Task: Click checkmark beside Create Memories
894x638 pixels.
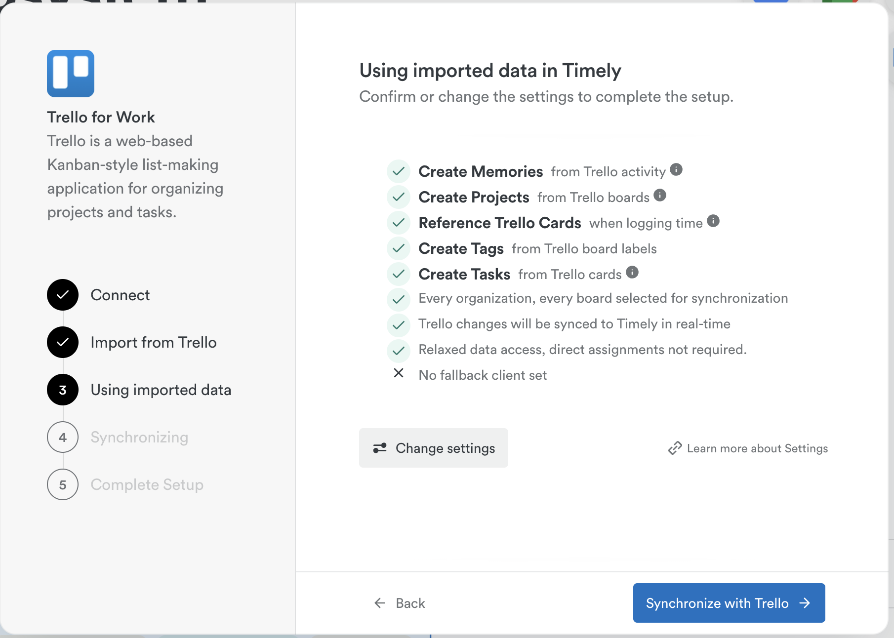Action: (x=399, y=171)
